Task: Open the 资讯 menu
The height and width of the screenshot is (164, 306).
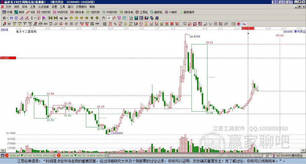Action: pyautogui.click(x=25, y=7)
